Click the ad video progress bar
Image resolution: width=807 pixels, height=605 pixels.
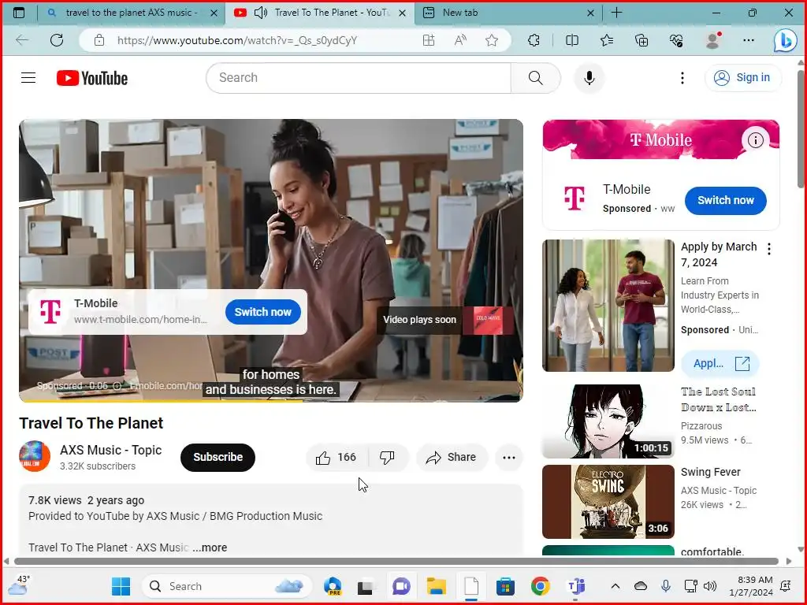271,401
